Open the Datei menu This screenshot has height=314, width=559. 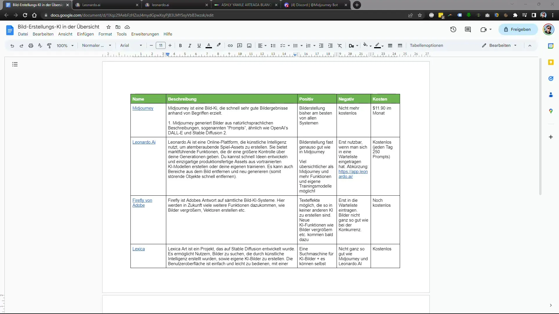click(23, 34)
